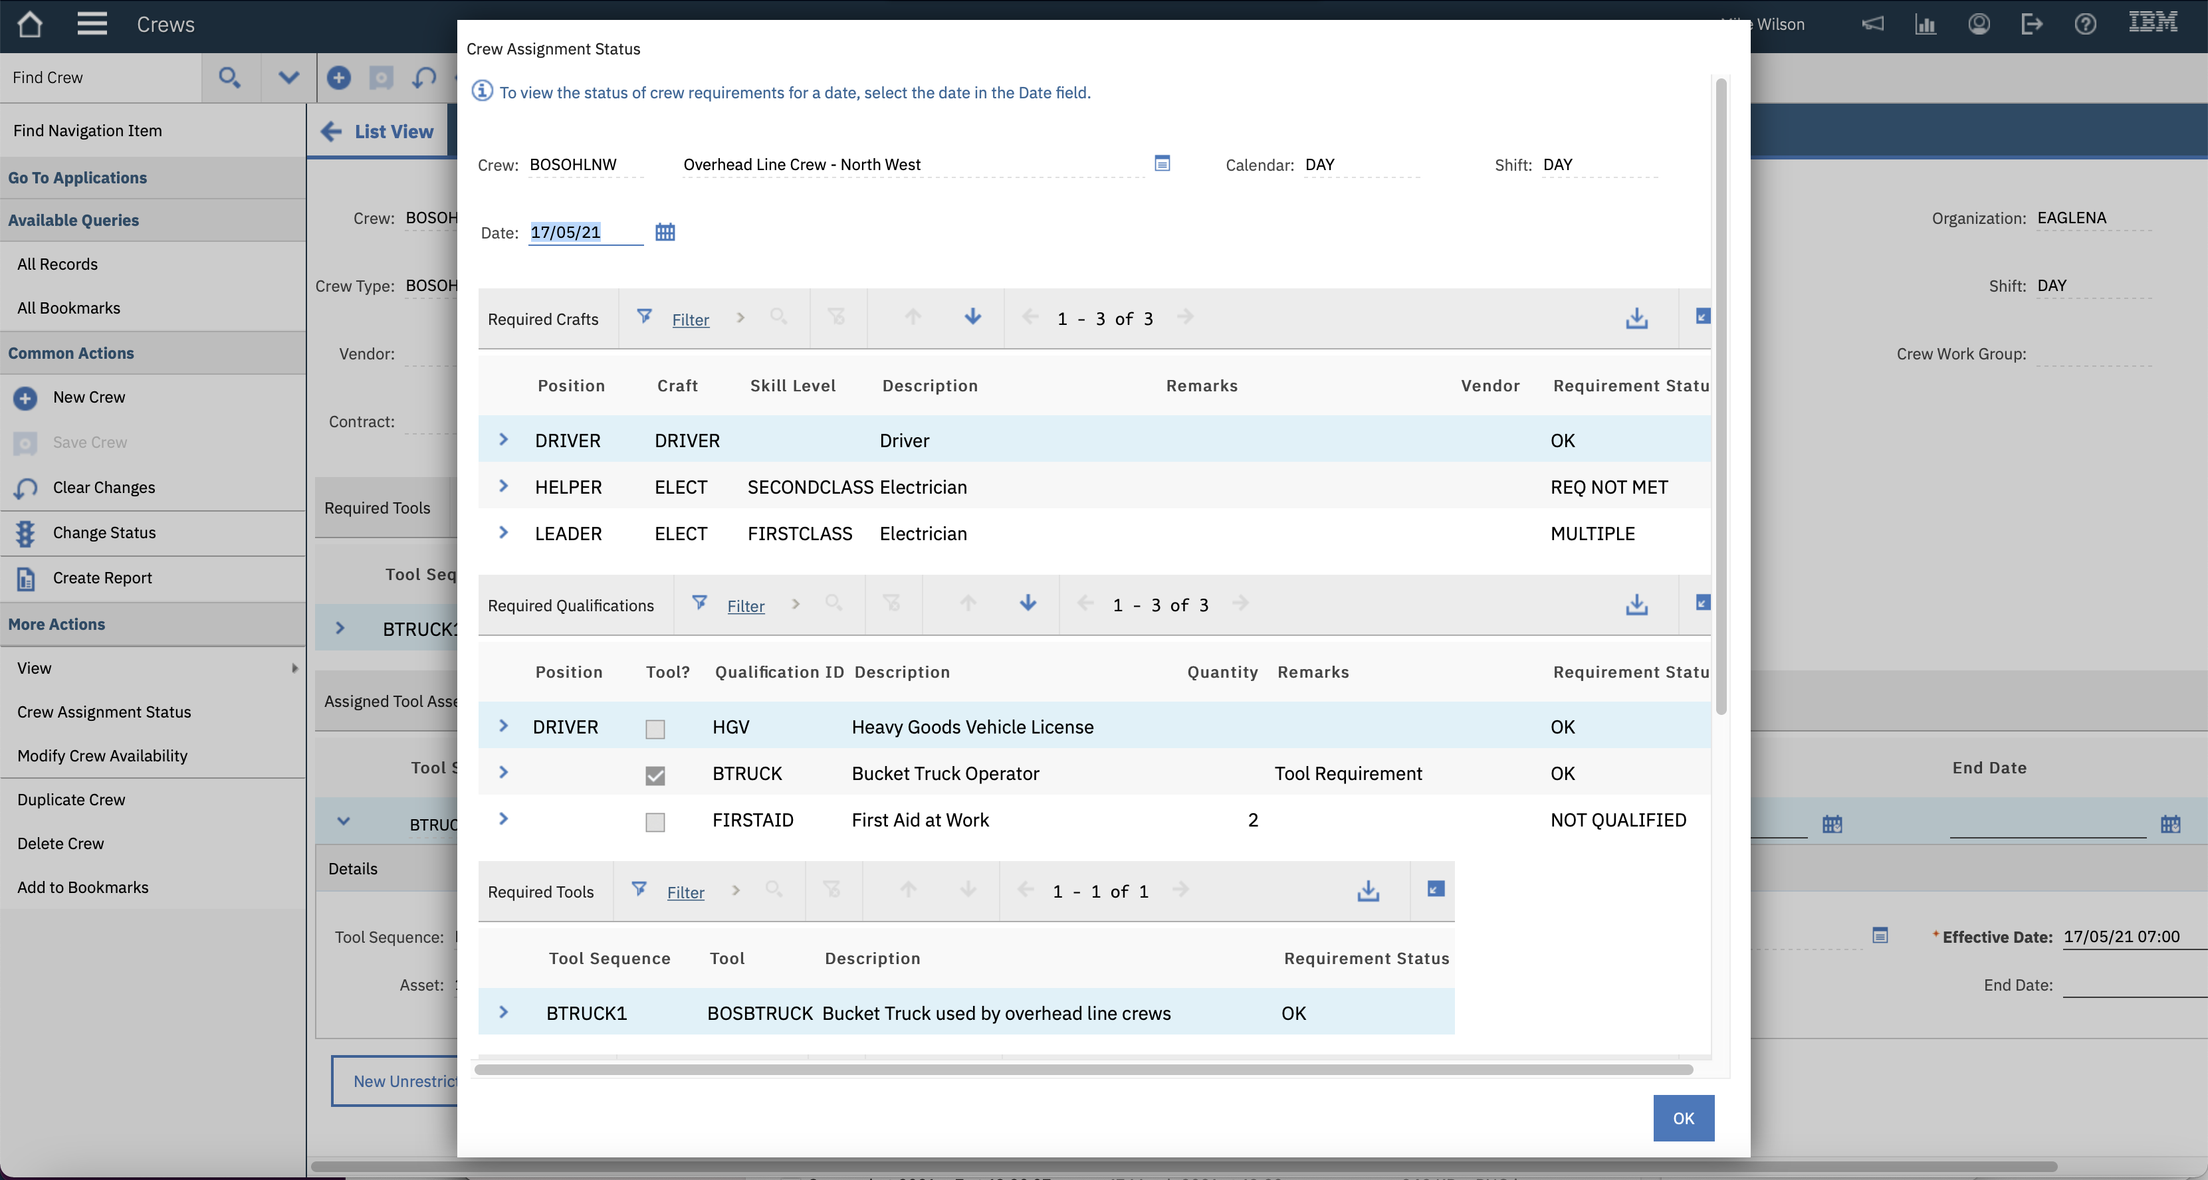Open the Date calendar picker icon
Screen dimensions: 2208x1180
pyautogui.click(x=664, y=233)
